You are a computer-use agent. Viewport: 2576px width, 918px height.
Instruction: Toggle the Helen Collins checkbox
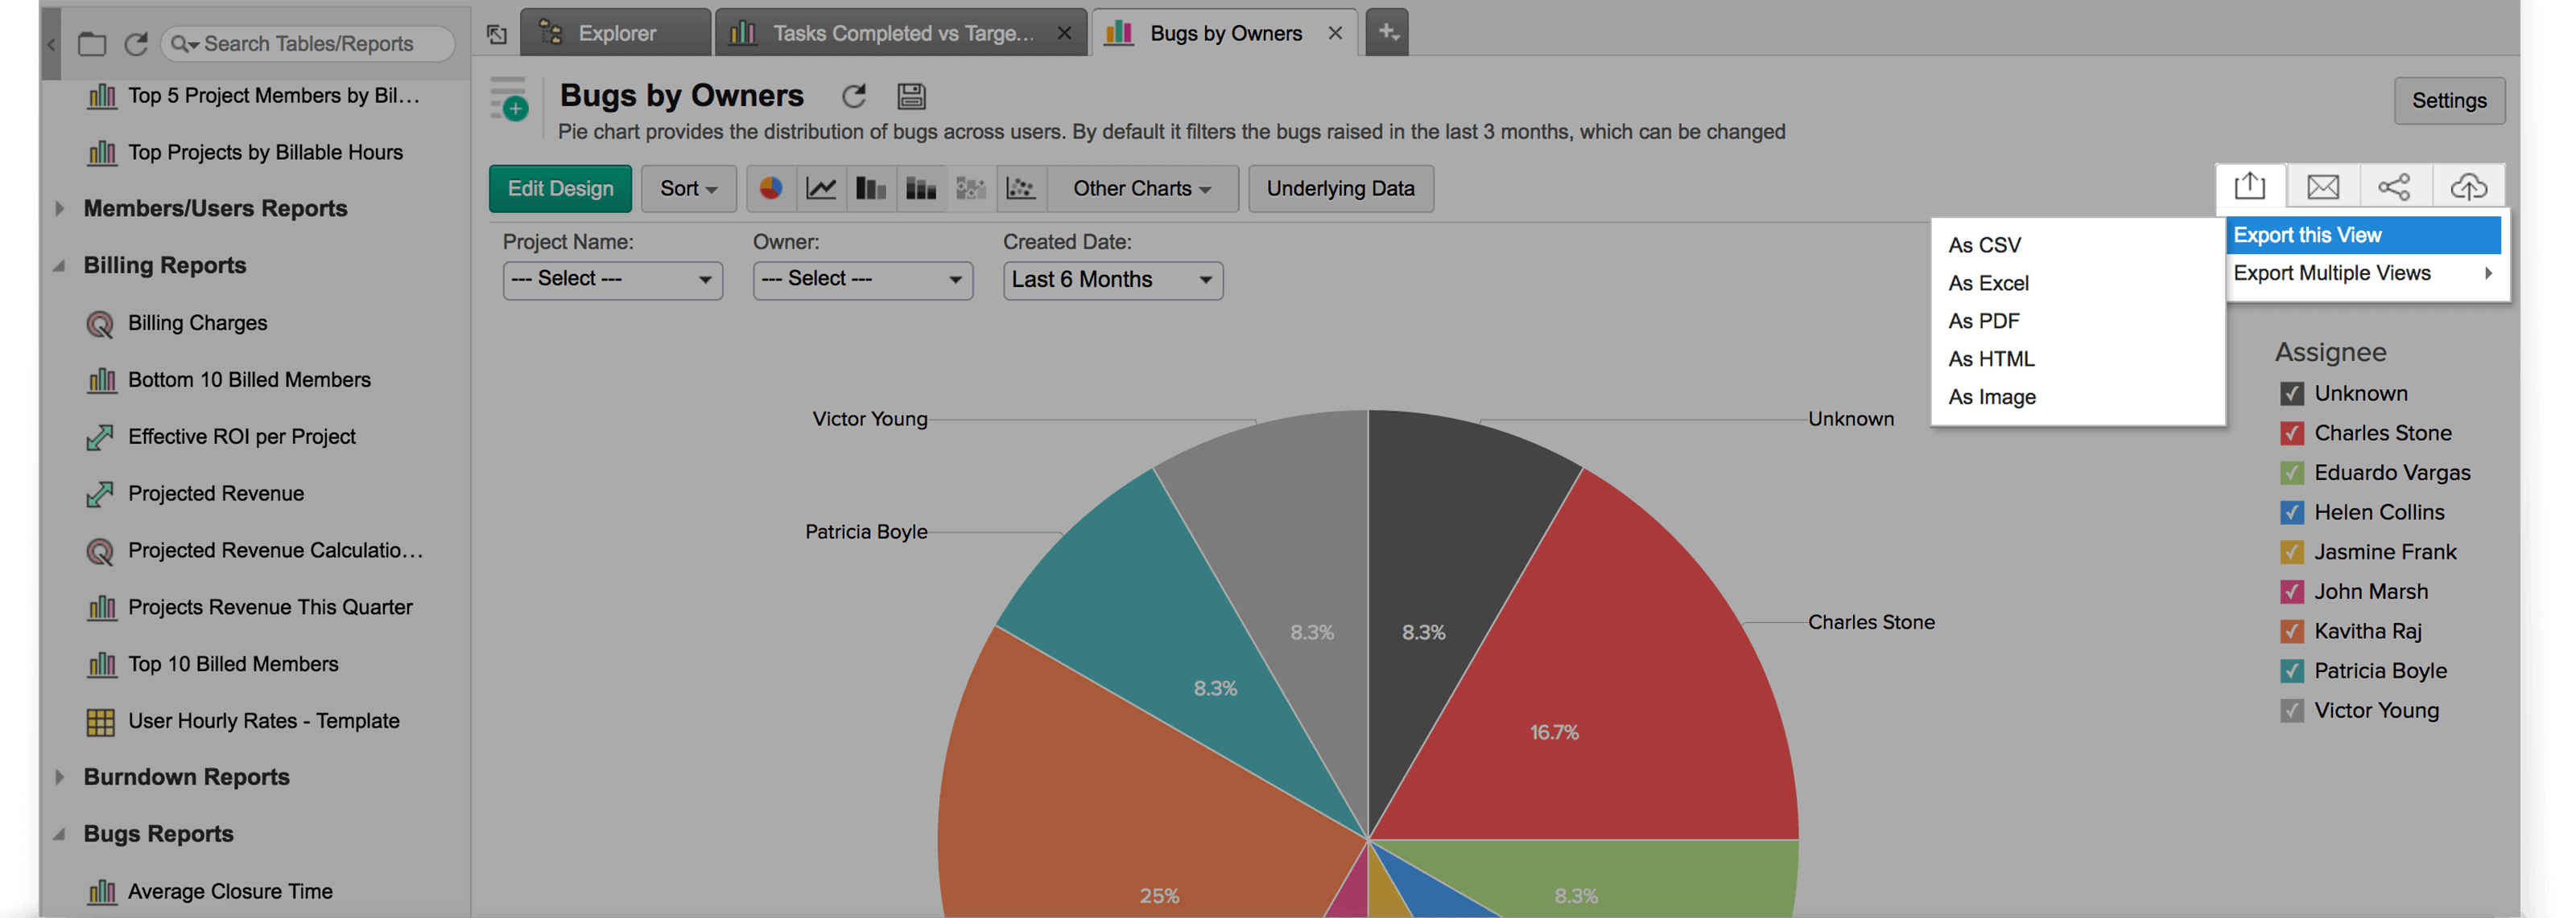coord(2291,512)
